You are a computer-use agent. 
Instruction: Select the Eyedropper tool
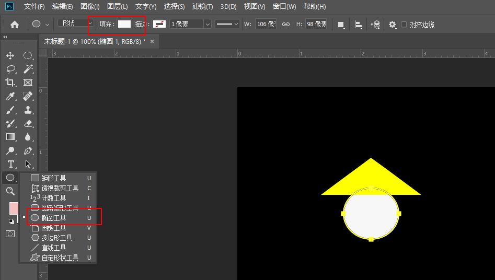tap(10, 96)
